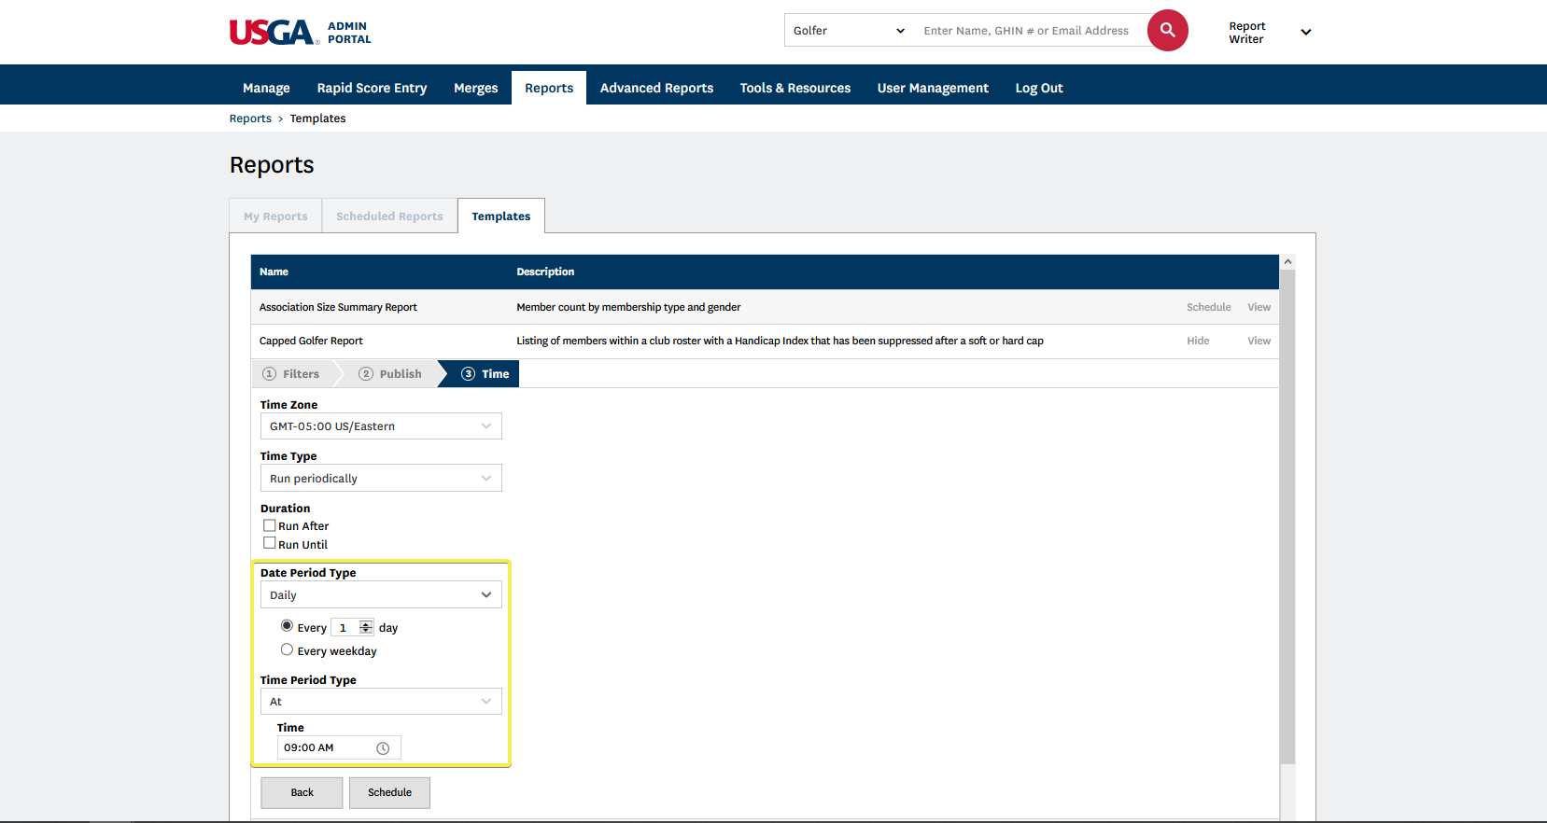Open the Time Zone dropdown

click(381, 426)
